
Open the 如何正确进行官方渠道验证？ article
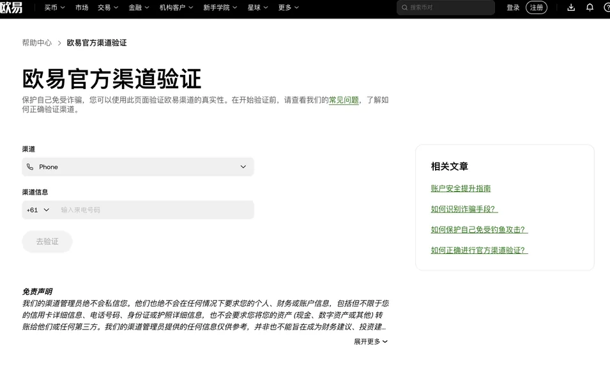479,250
